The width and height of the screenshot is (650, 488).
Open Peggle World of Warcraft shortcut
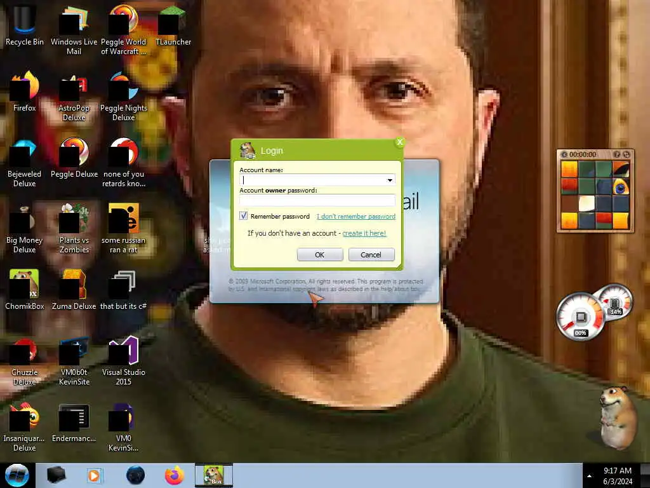(124, 30)
